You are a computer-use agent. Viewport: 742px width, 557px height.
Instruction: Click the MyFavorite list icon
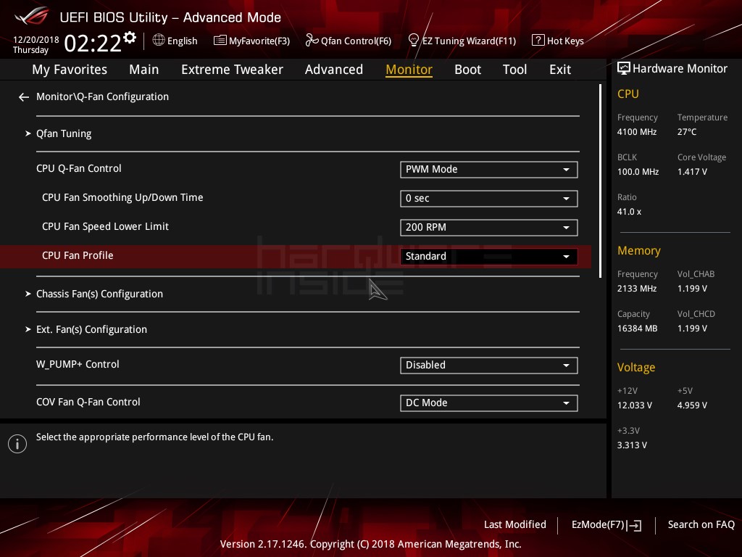coord(220,41)
